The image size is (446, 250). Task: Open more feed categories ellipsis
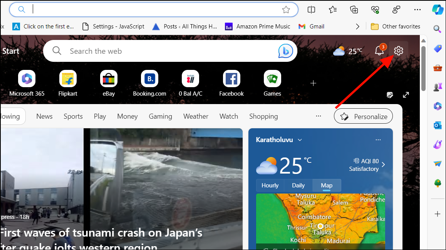pos(319,116)
